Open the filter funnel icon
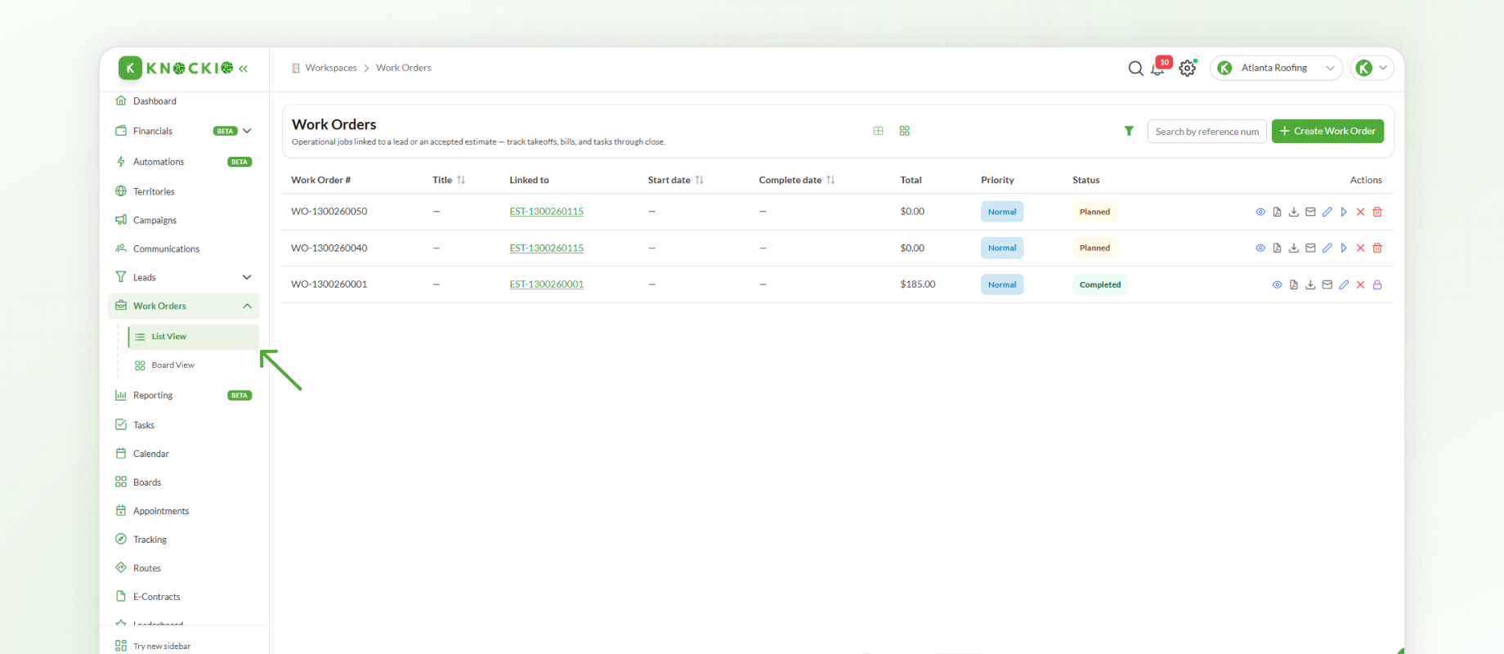 click(x=1129, y=131)
